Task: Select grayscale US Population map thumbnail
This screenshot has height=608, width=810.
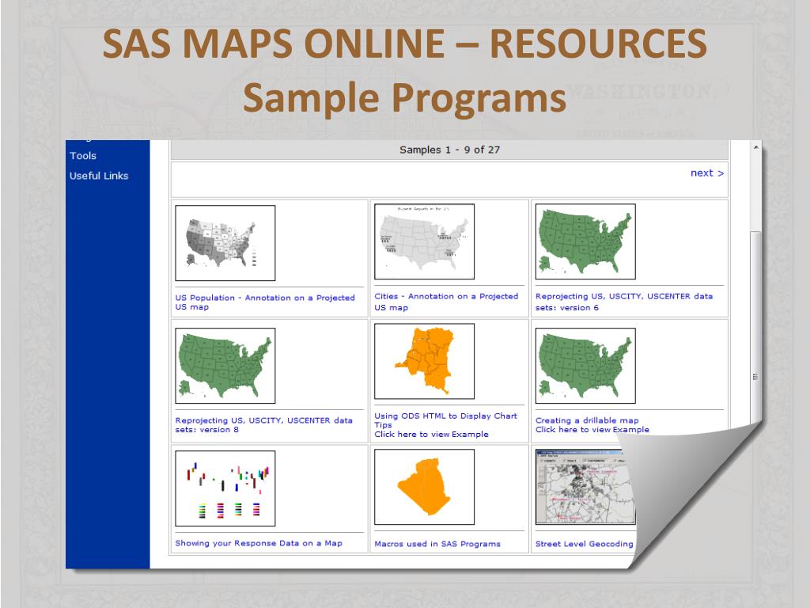Action: (225, 243)
